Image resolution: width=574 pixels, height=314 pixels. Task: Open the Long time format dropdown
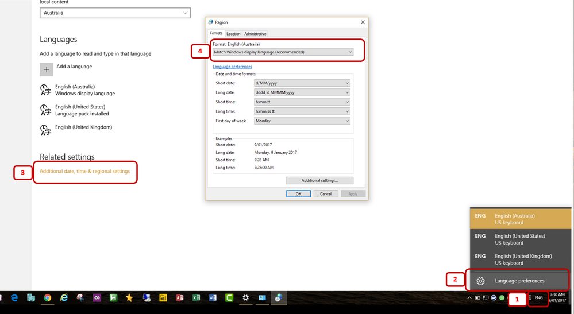tap(302, 111)
